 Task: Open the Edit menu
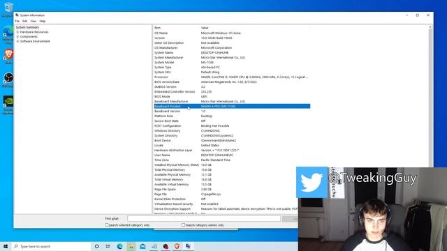tap(25, 21)
